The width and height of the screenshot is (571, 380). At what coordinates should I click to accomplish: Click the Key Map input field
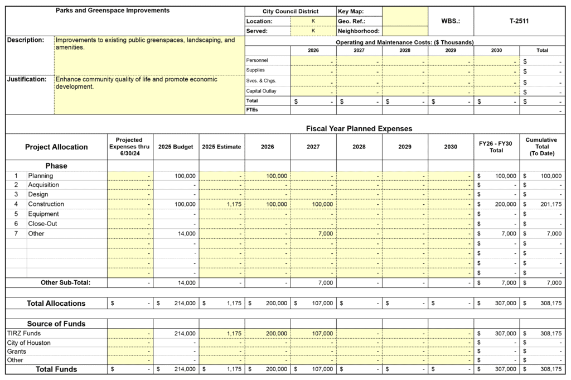point(405,11)
